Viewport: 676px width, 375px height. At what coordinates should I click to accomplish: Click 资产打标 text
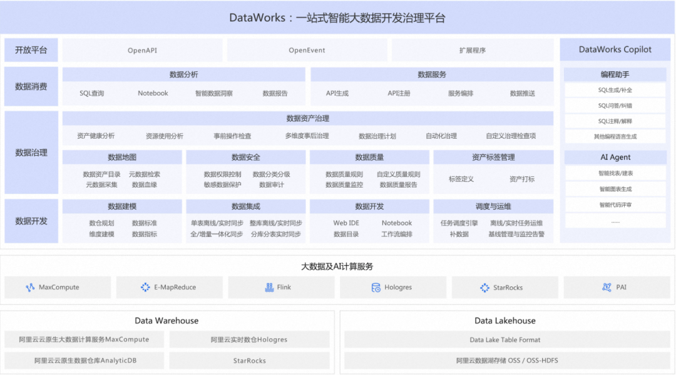(x=522, y=179)
